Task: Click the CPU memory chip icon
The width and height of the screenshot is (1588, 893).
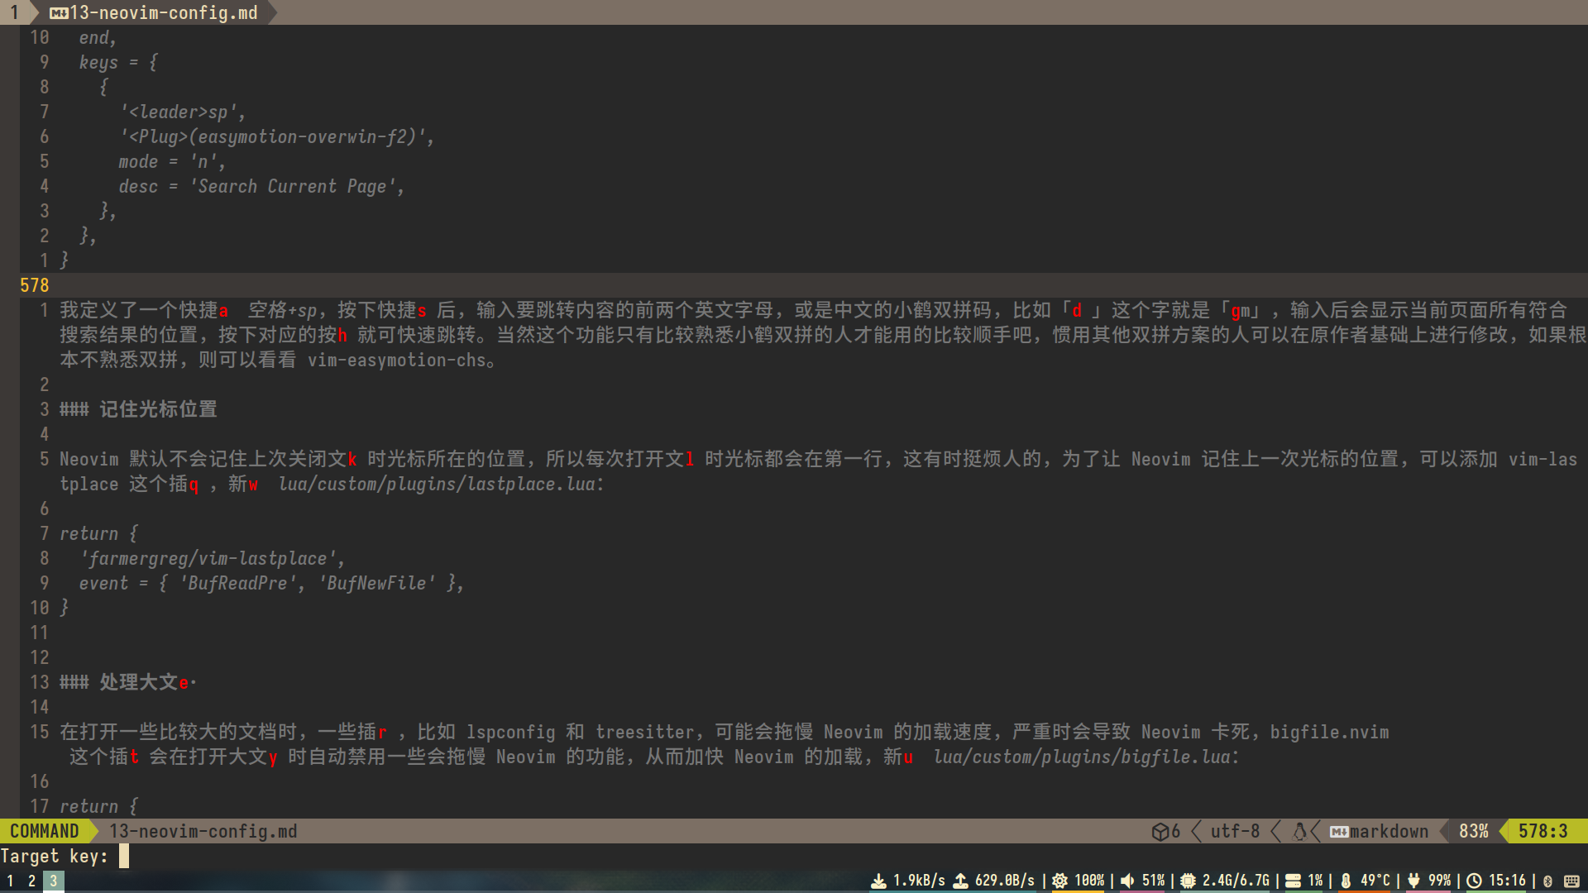Action: [x=1189, y=881]
